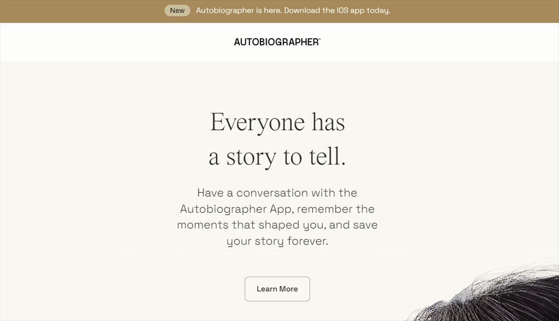Open the Learn More button
Viewport: 559px width, 321px height.
(277, 289)
